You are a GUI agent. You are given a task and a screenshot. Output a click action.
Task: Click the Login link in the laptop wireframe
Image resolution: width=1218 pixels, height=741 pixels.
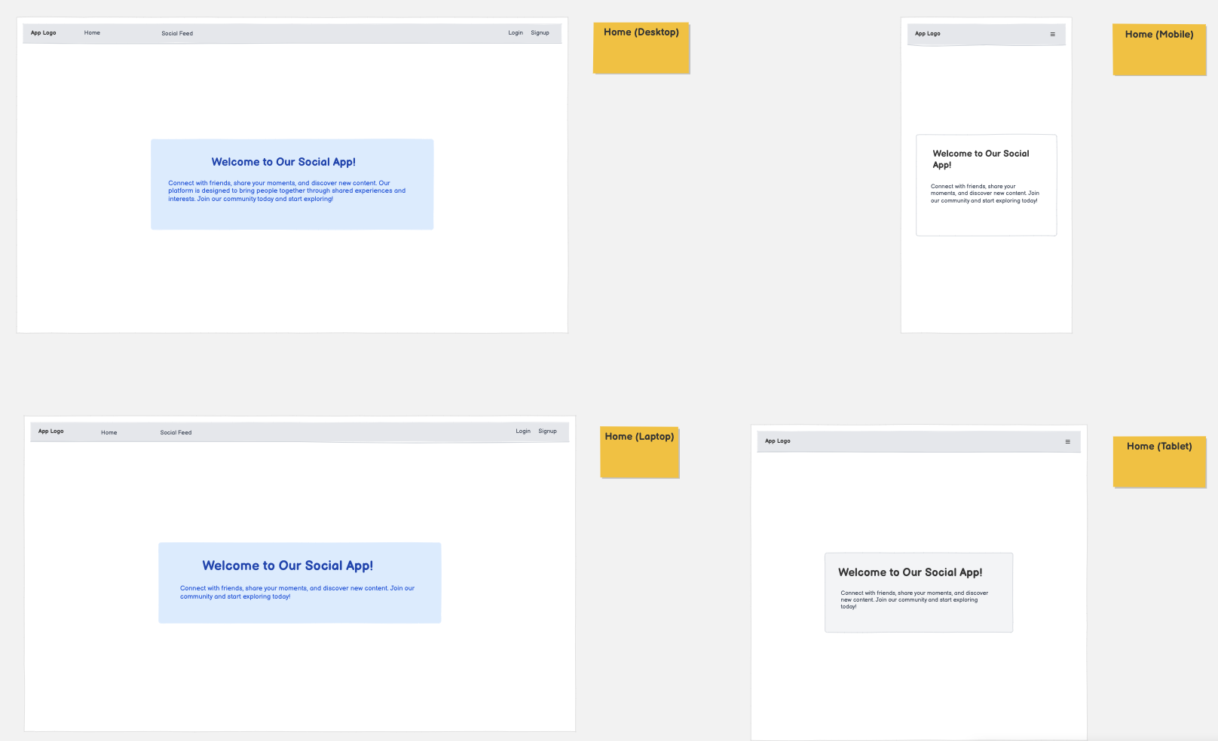(x=523, y=431)
